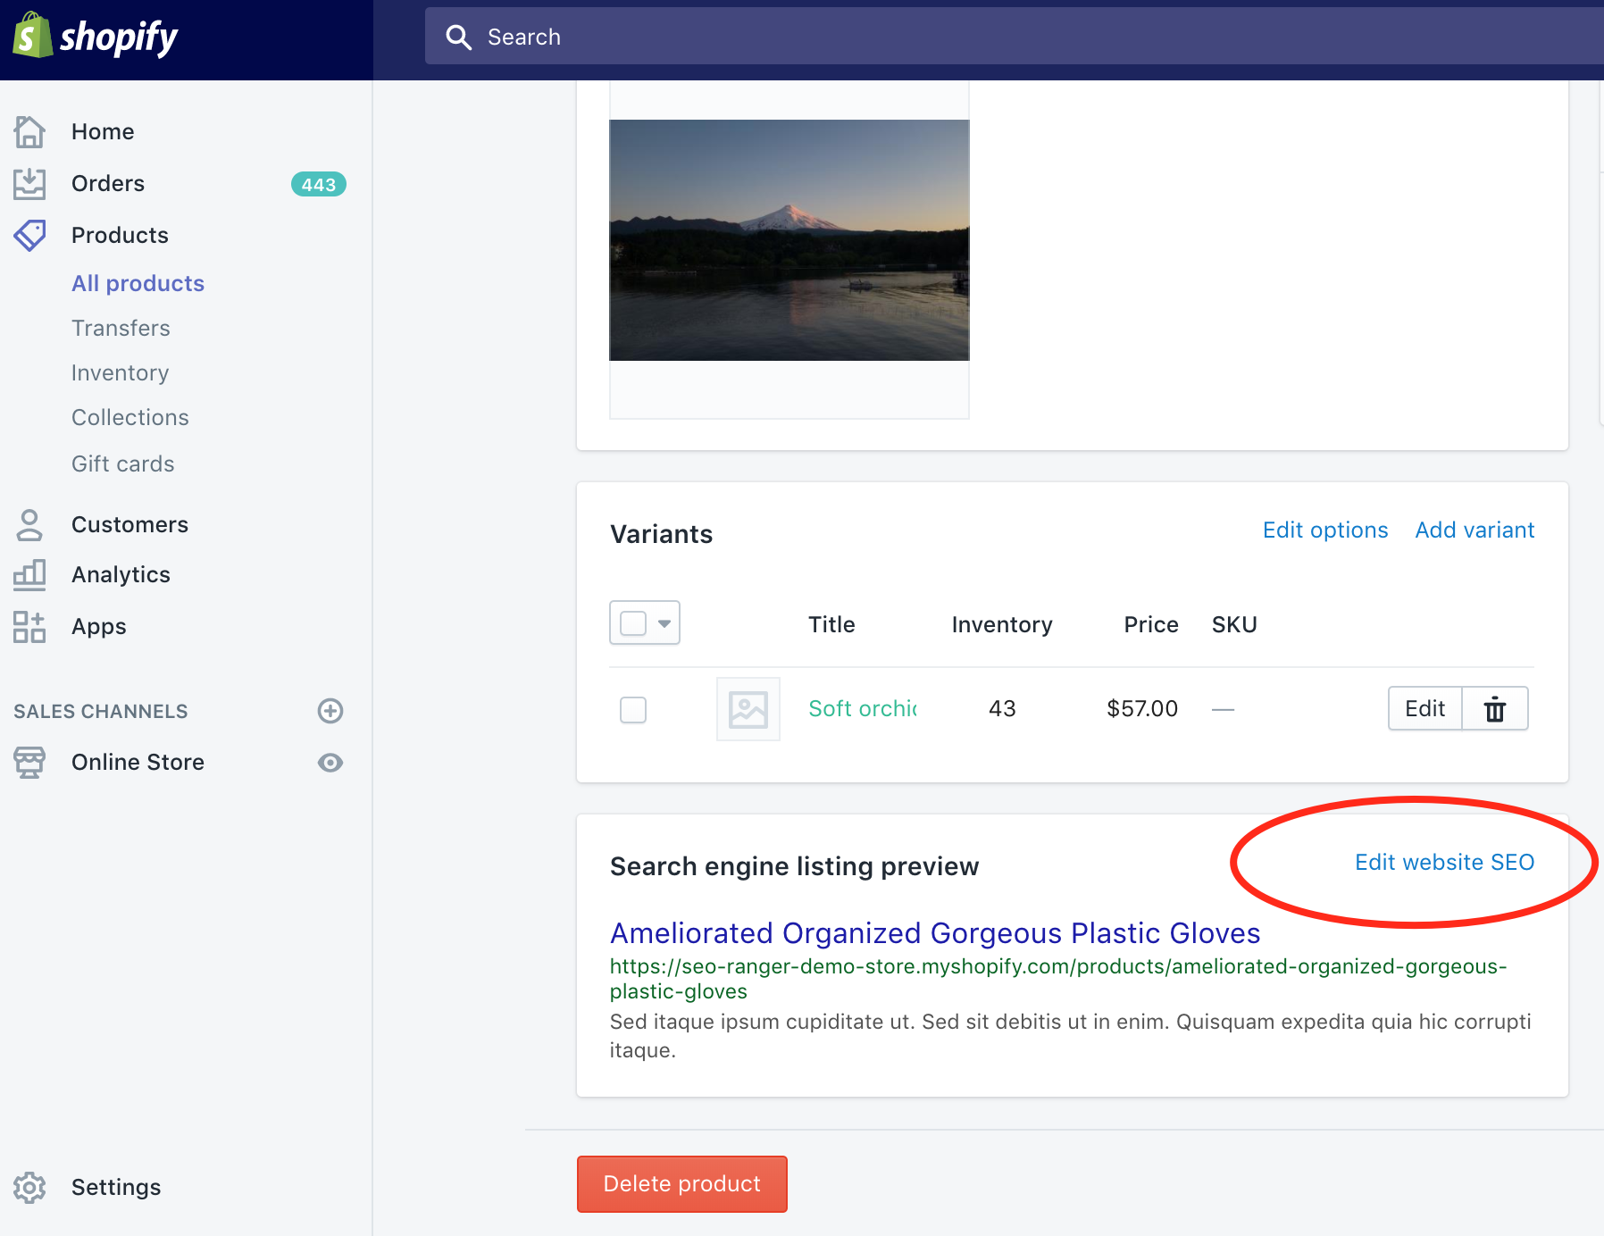Click the Delete product button
This screenshot has width=1604, height=1236.
[x=681, y=1183]
